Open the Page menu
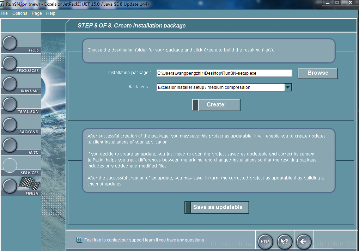The width and height of the screenshot is (359, 251). 37,13
